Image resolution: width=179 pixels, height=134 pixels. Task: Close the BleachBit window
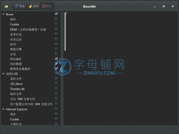click(173, 6)
